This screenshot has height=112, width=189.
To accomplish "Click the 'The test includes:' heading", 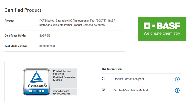I will tap(112, 69).
